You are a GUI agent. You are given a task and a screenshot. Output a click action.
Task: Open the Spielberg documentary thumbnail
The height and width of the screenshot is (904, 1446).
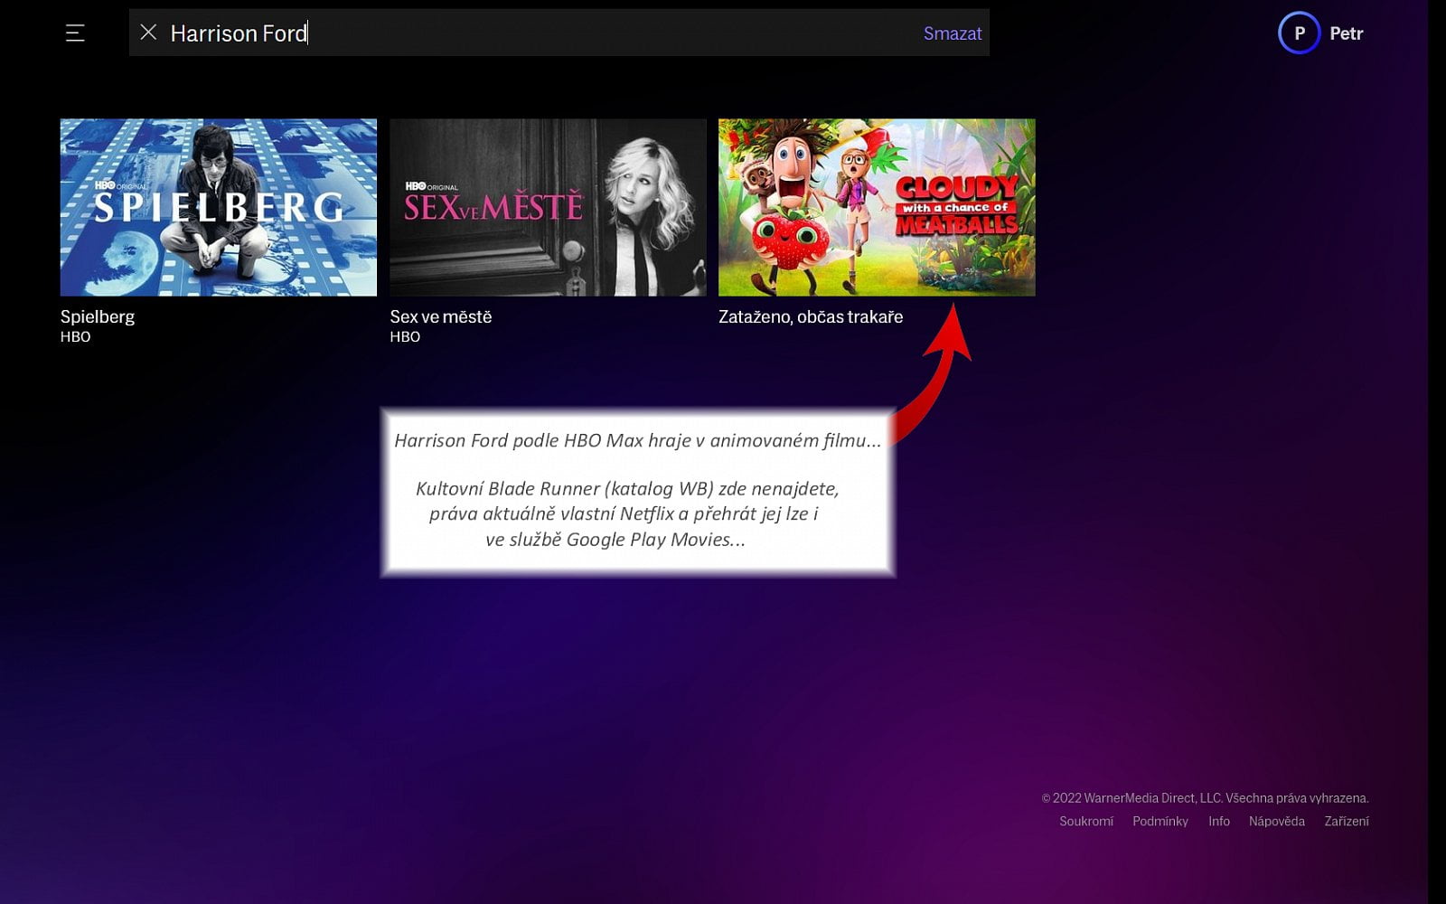click(219, 207)
